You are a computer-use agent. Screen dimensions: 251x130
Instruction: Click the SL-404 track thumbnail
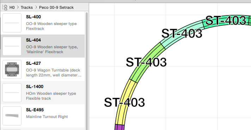point(12,46)
